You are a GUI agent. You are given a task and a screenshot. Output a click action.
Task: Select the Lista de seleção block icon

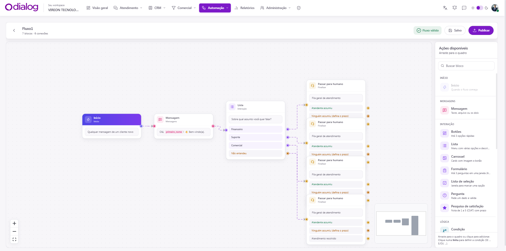click(444, 183)
